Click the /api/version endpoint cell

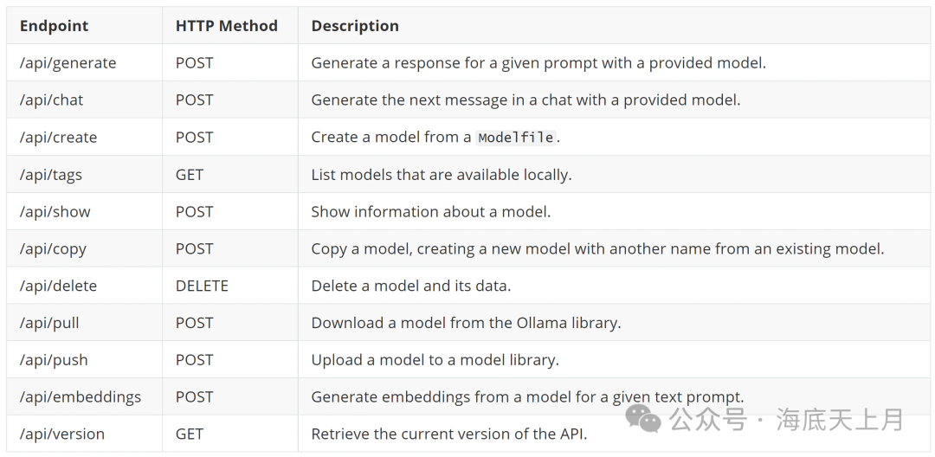(61, 434)
